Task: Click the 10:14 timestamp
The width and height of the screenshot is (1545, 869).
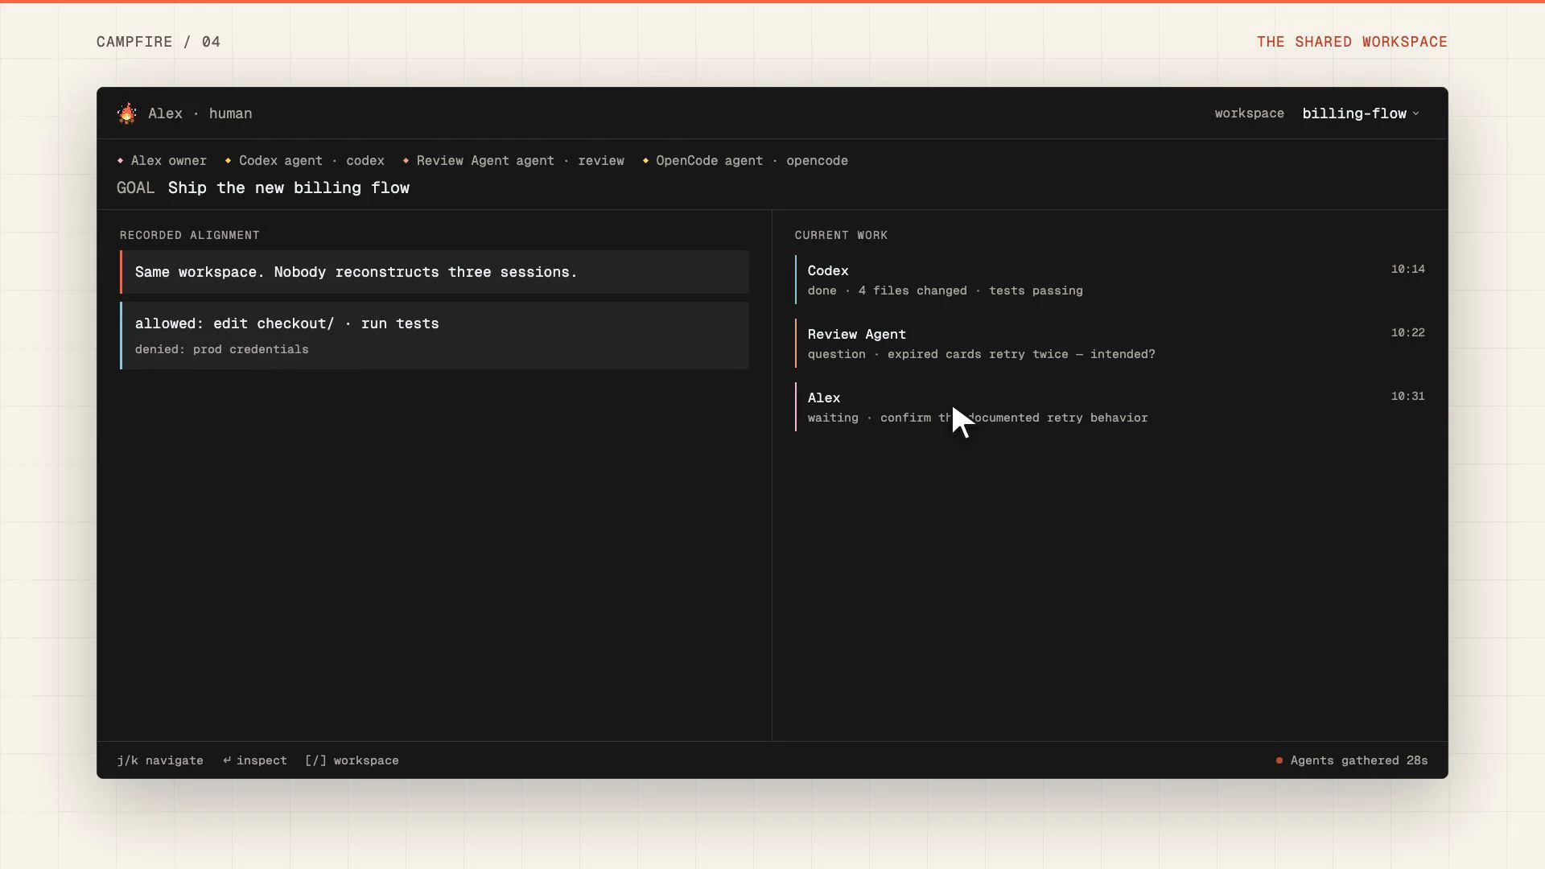Action: click(x=1407, y=270)
